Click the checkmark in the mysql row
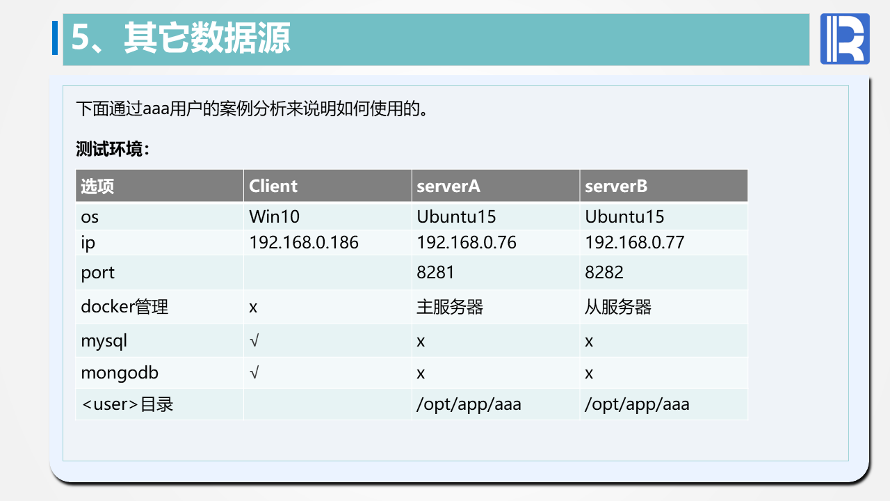890x501 pixels. coord(254,341)
